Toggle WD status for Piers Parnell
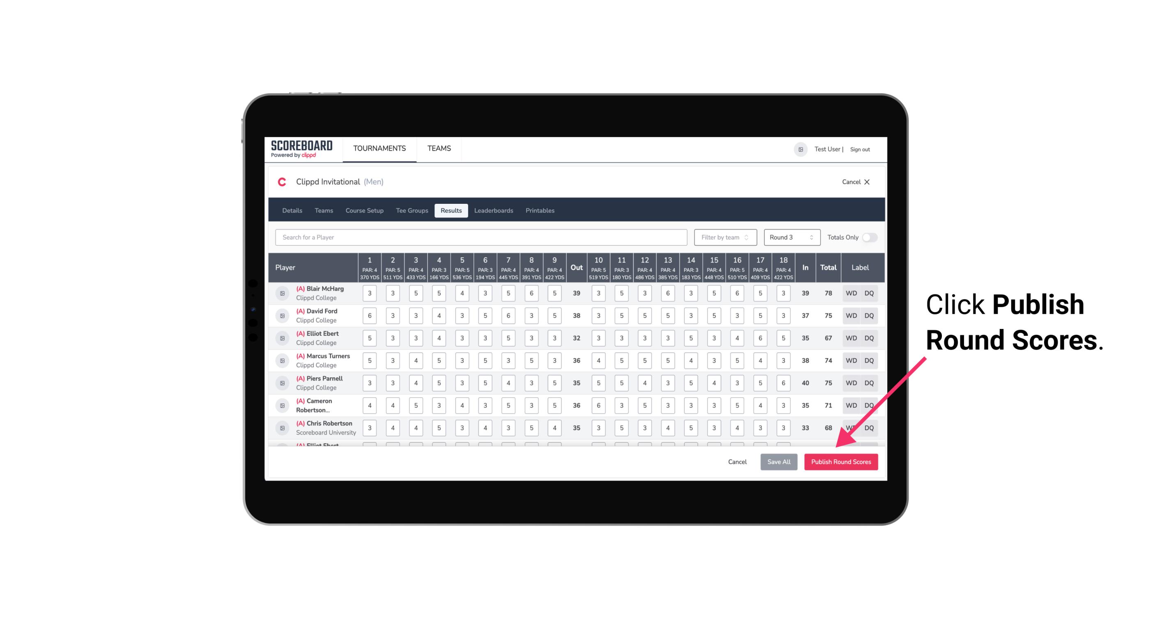 [x=852, y=383]
